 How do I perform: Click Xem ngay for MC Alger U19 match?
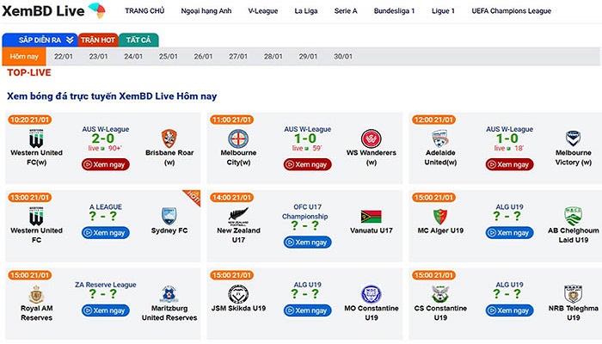509,233
